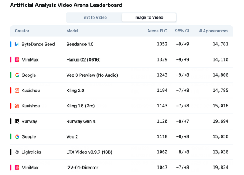Click the Runway logo icon

tap(17, 121)
